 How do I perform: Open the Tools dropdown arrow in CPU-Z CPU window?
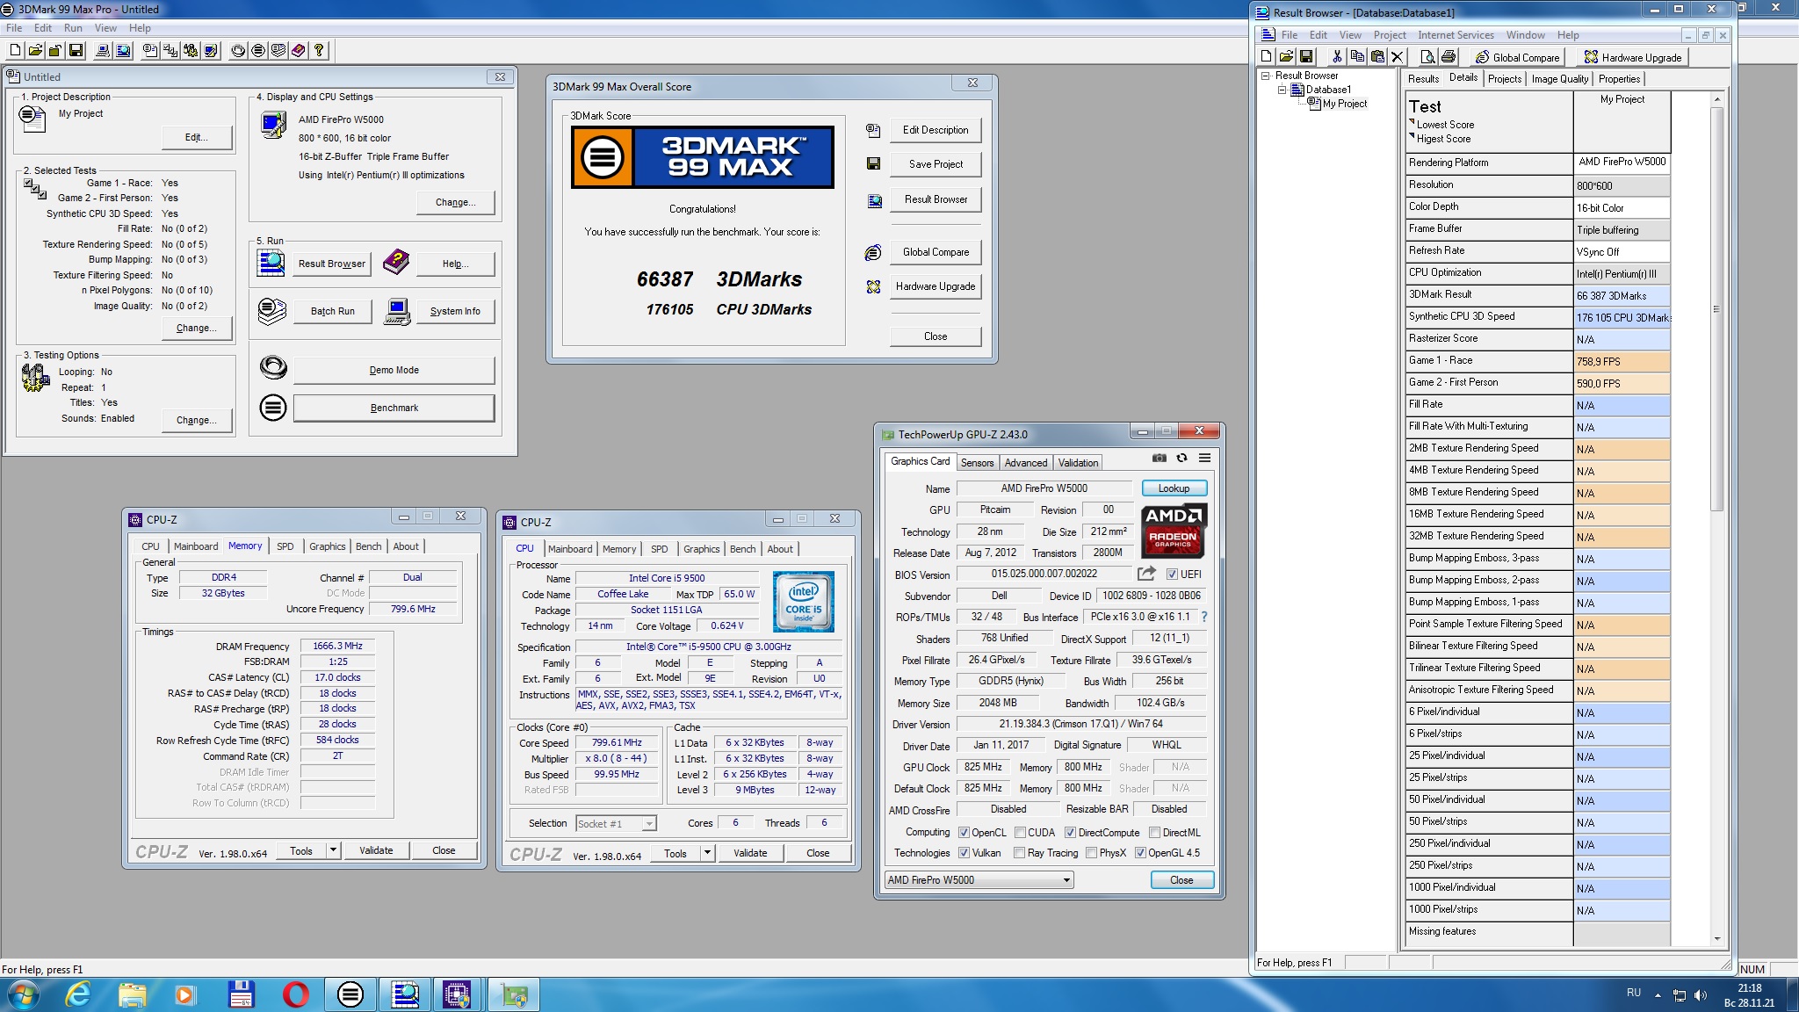tap(707, 853)
